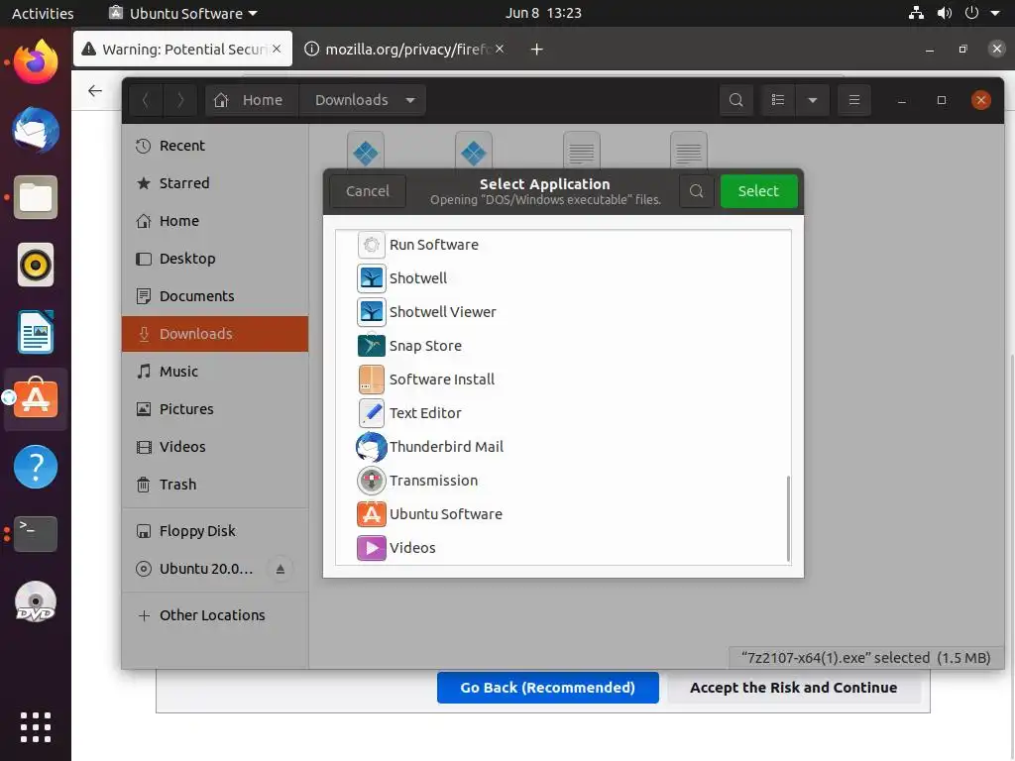The height and width of the screenshot is (761, 1015).
Task: Open Floppy Disk in sidebar
Action: [x=215, y=531]
